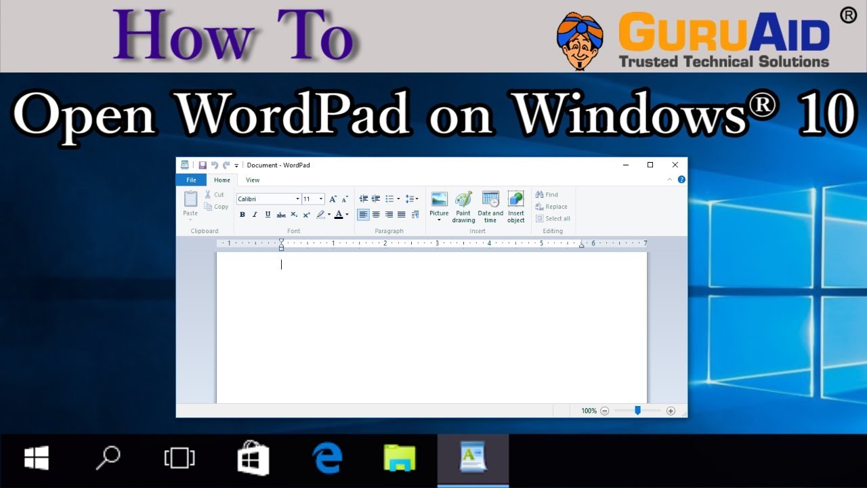867x488 pixels.
Task: Toggle Strikethrough formatting
Action: (x=281, y=215)
